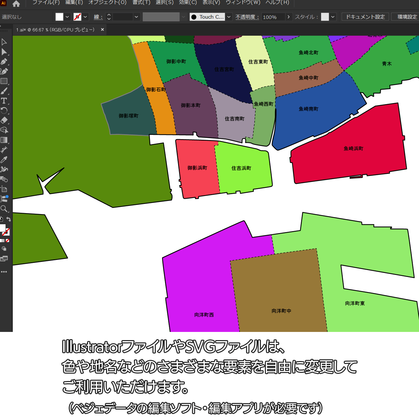Pick the Eyedropper tool
This screenshot has width=419, height=419.
pyautogui.click(x=4, y=160)
